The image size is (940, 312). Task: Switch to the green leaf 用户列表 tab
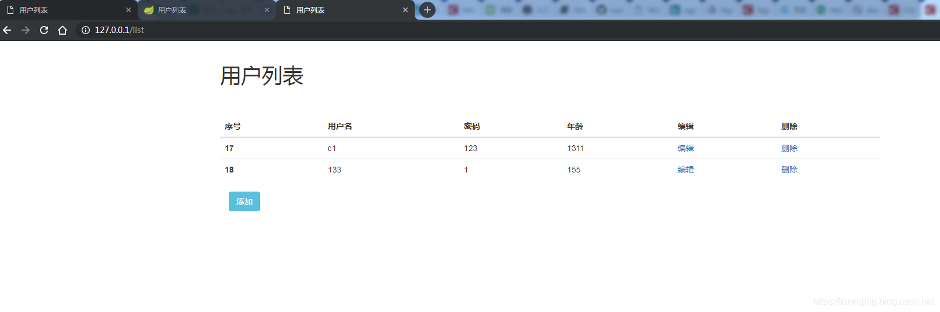[x=197, y=10]
